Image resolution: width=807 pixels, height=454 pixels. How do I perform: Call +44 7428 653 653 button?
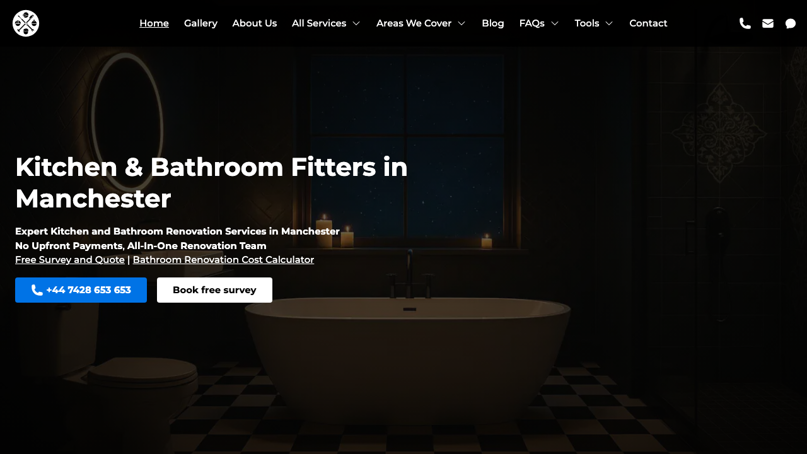(x=81, y=290)
